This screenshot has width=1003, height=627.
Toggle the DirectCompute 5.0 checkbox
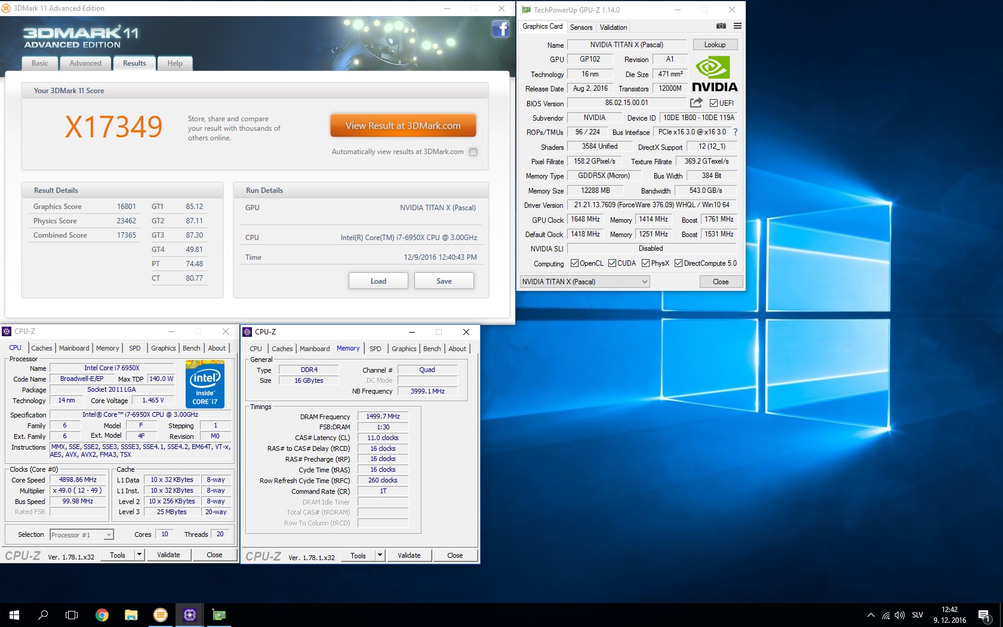click(x=678, y=263)
